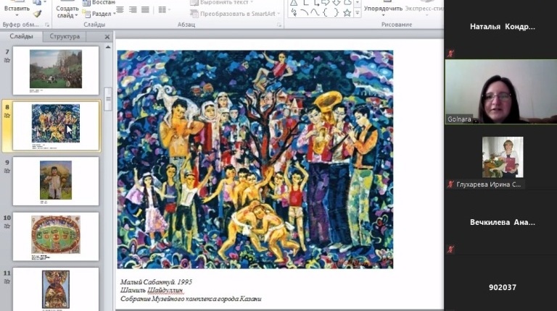The width and height of the screenshot is (557, 311).
Task: Click animation star icon under slide 8
Action: click(x=7, y=116)
